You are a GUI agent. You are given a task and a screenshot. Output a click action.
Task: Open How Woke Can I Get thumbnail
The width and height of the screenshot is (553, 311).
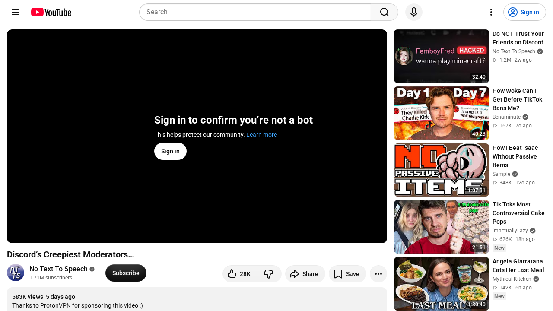(x=442, y=113)
